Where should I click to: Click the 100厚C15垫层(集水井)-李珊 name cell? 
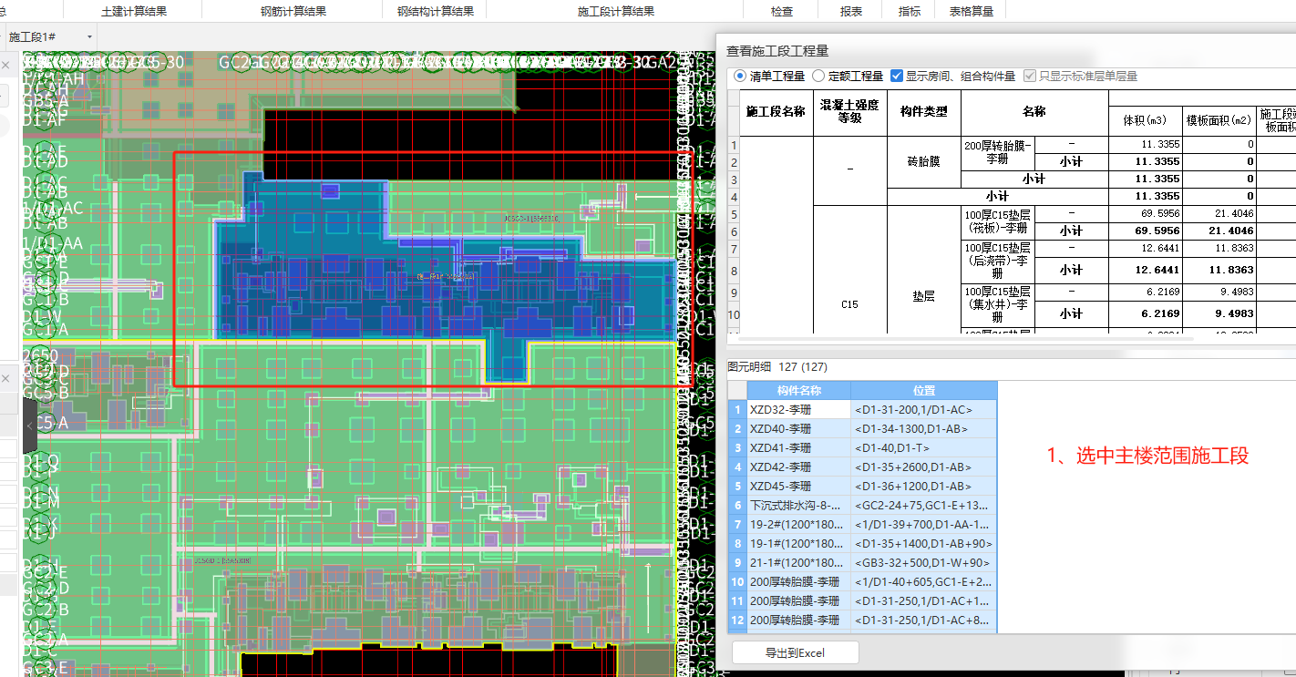pos(998,304)
